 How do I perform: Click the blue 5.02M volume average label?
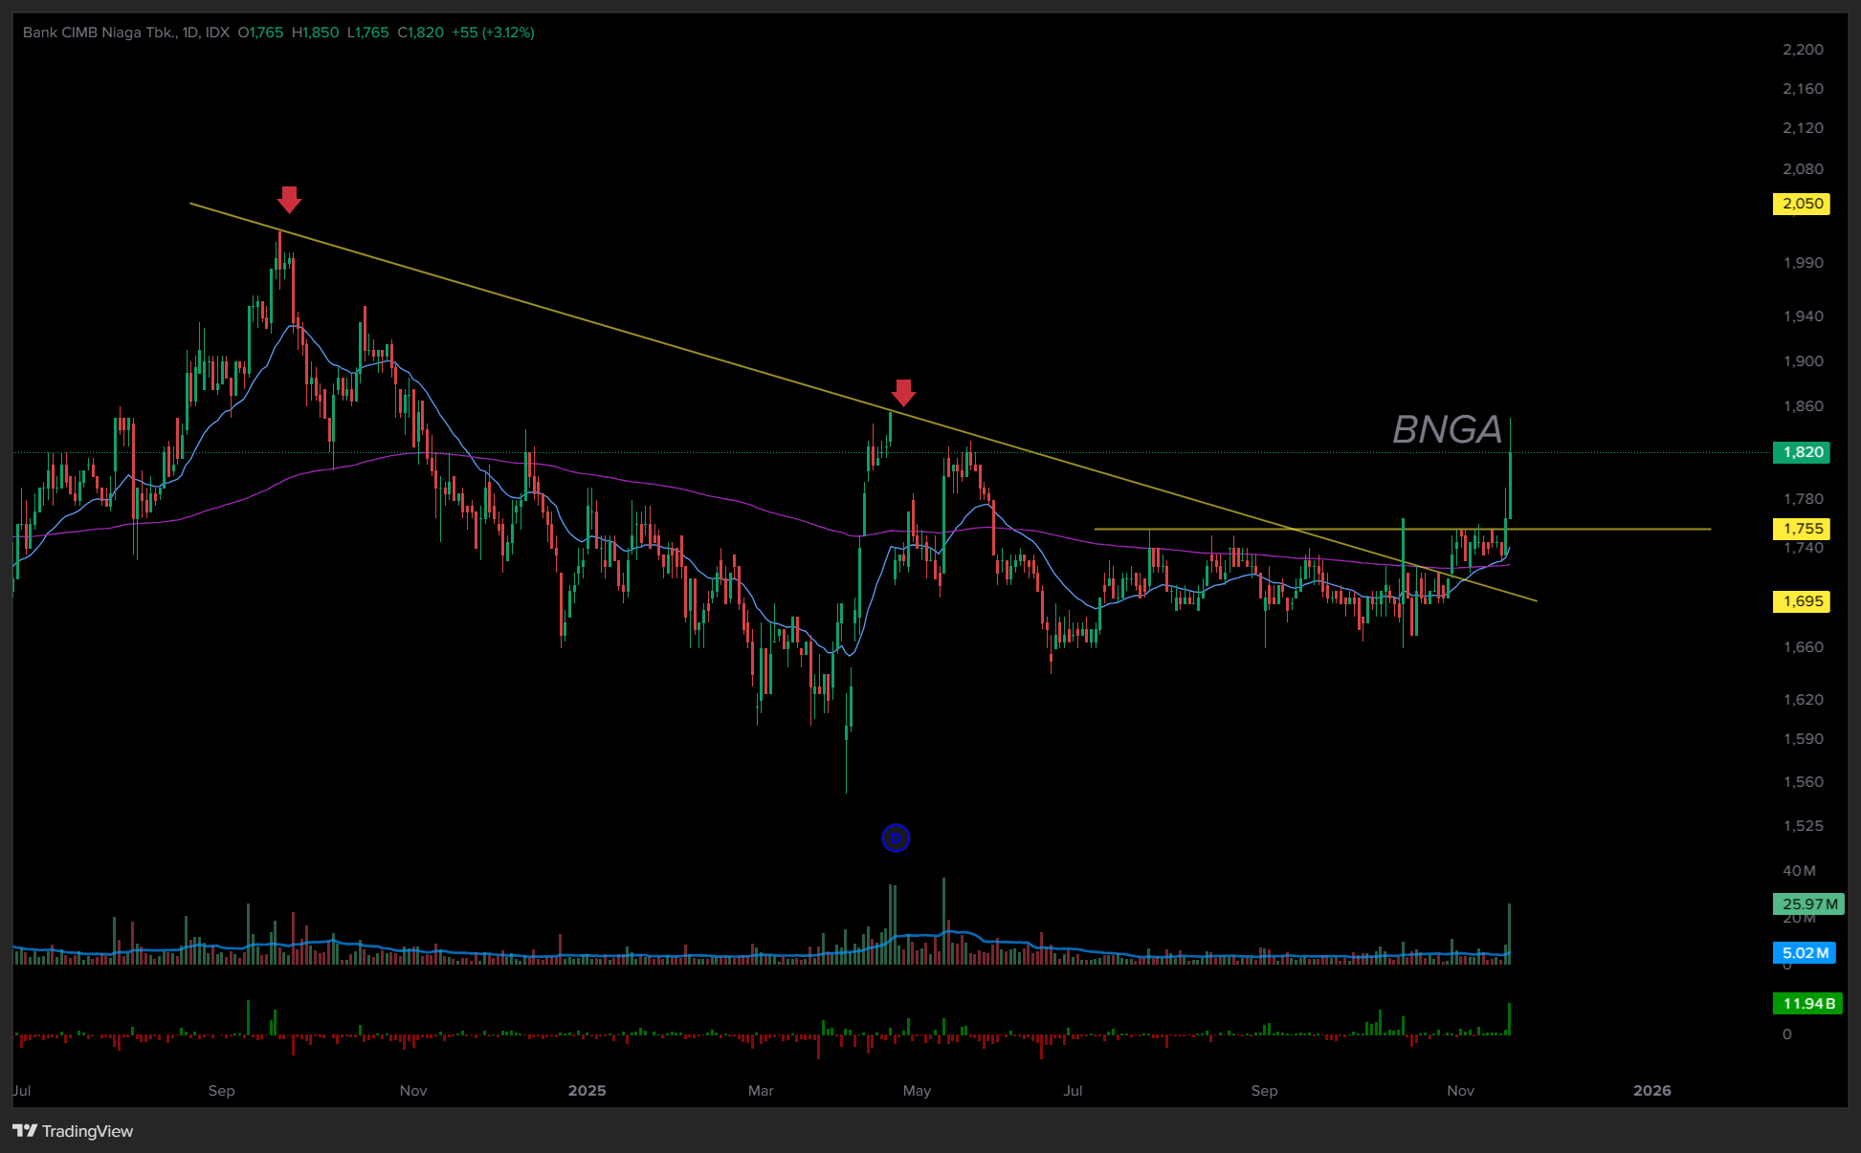pyautogui.click(x=1805, y=952)
